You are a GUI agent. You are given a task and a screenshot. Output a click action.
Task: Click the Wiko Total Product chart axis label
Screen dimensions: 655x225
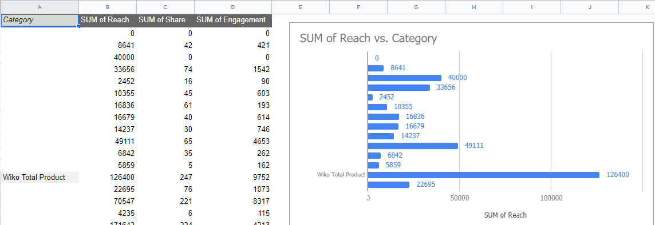[x=341, y=175]
